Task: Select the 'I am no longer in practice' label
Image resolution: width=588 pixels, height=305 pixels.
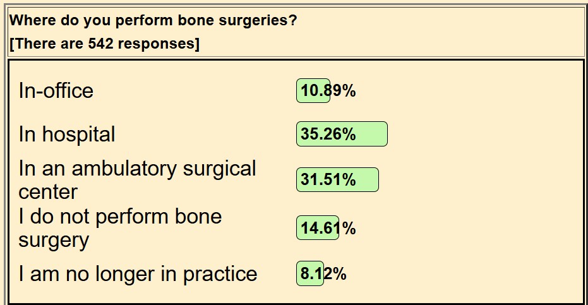Action: [x=138, y=274]
